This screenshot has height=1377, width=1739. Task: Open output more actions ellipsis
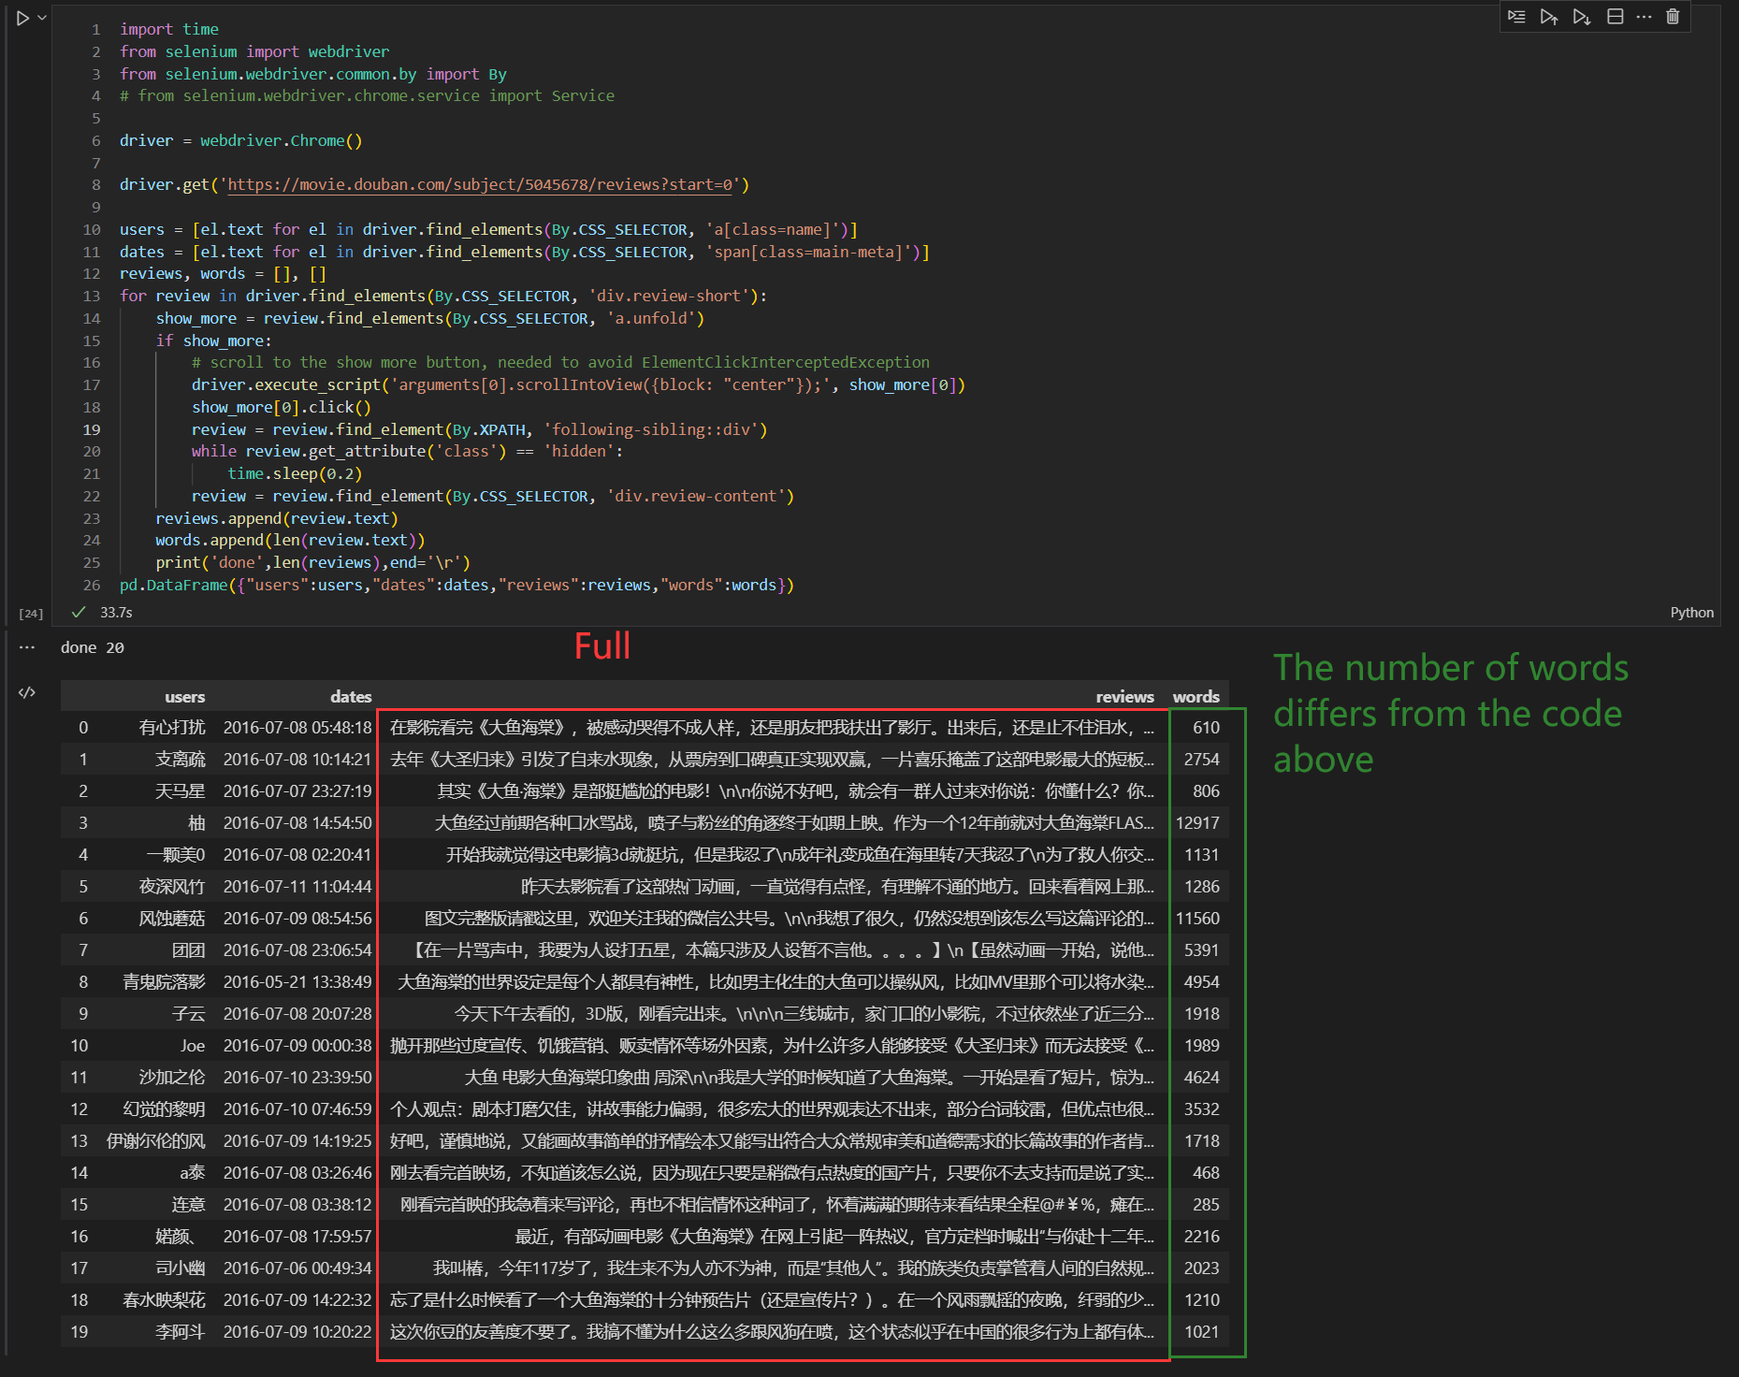[x=27, y=647]
